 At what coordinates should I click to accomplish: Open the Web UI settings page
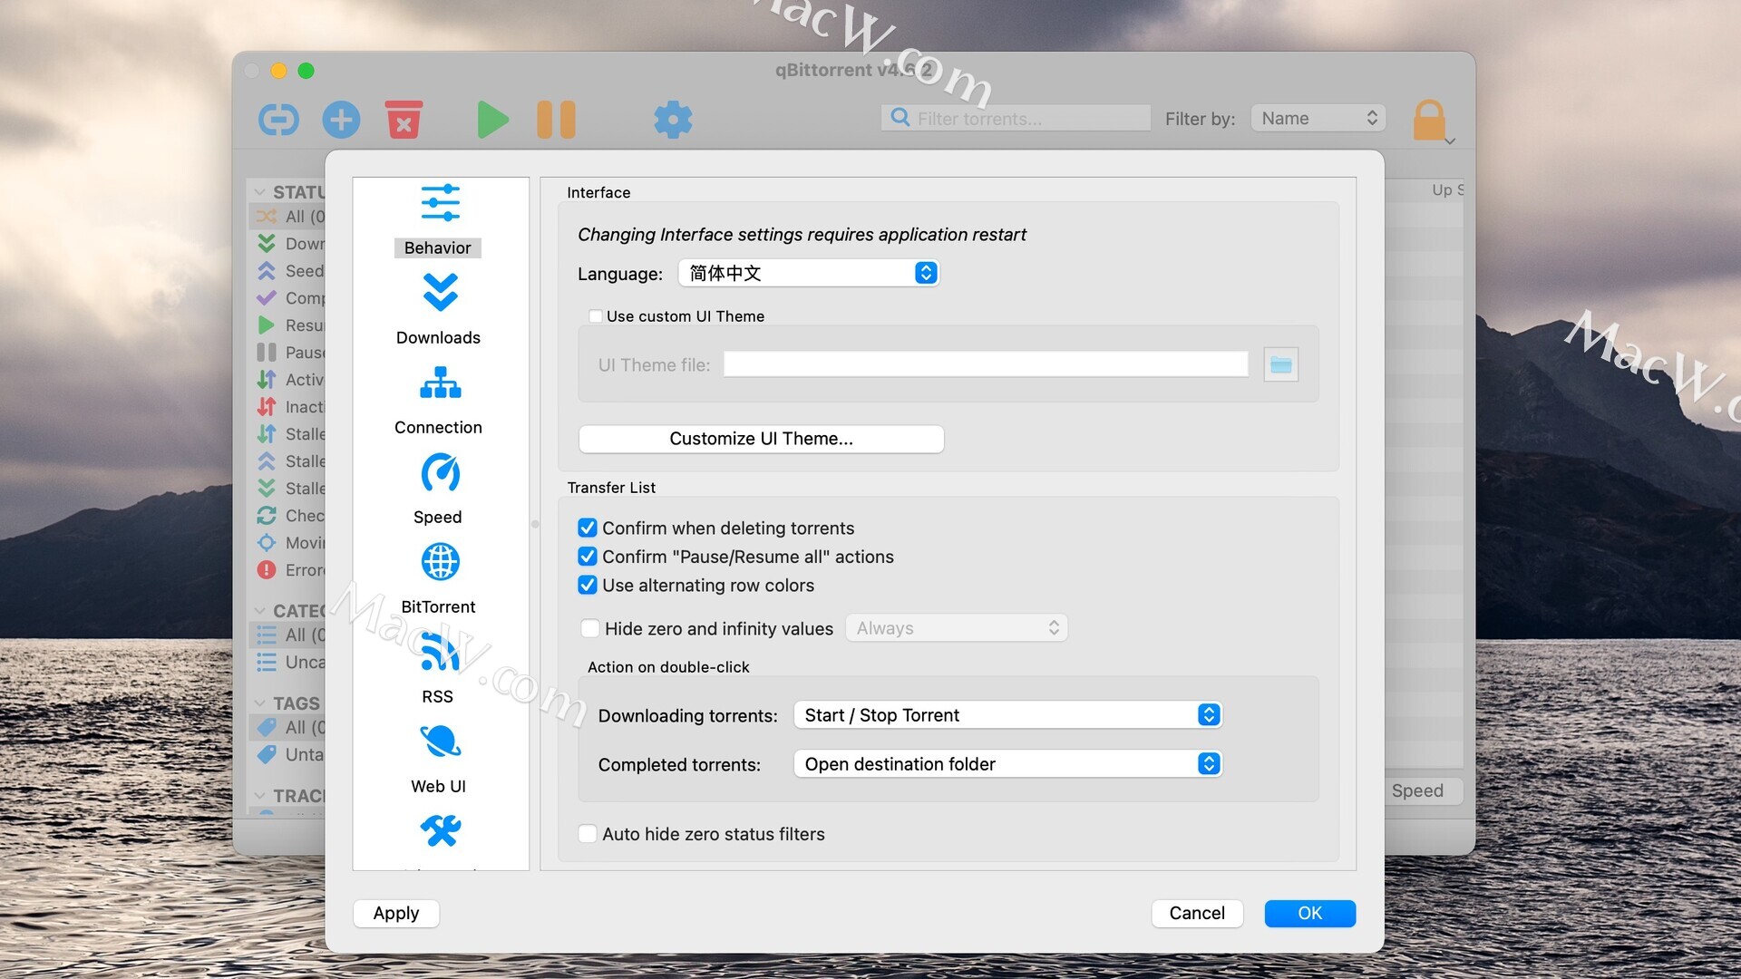point(439,759)
